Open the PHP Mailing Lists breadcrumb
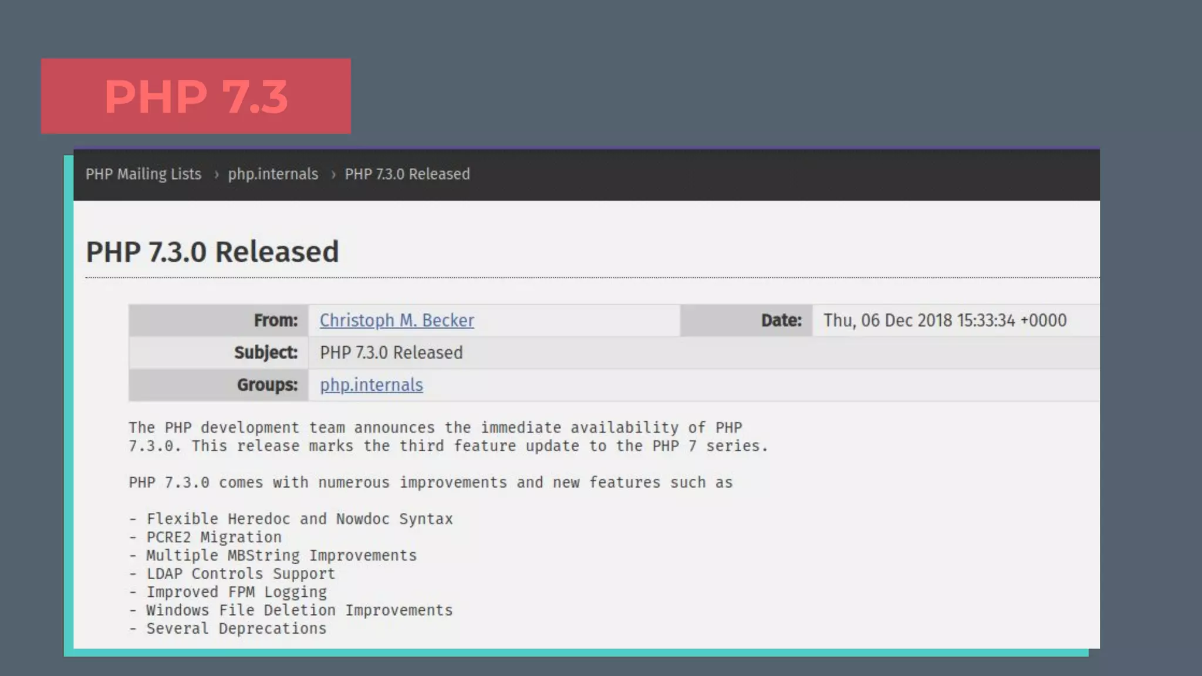Screen dimensions: 1202x676 point(143,174)
